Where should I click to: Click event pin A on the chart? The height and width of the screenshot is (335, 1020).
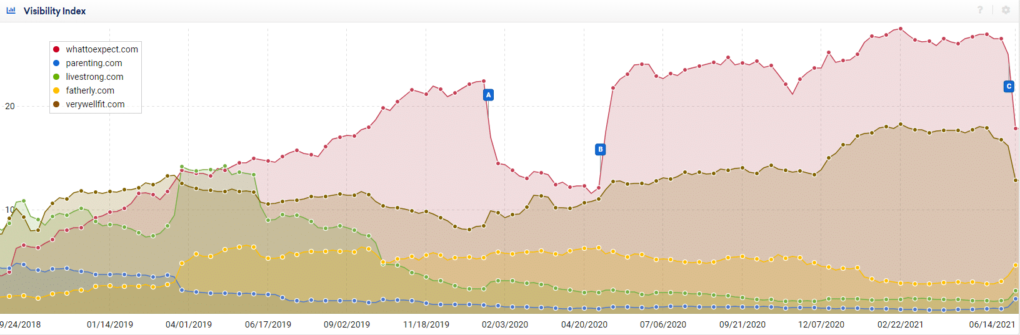click(x=489, y=95)
